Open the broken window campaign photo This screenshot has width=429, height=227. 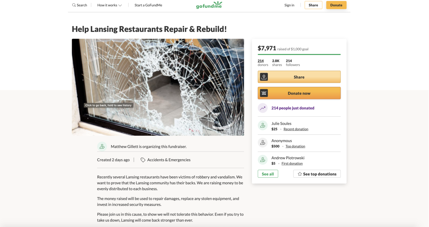pyautogui.click(x=158, y=87)
